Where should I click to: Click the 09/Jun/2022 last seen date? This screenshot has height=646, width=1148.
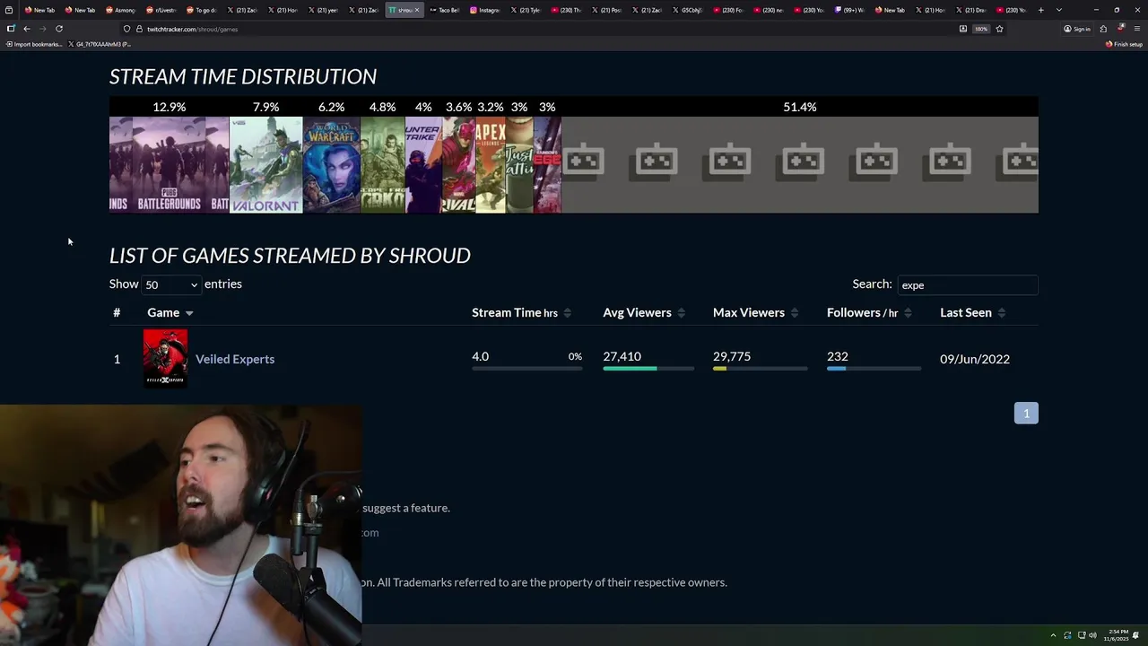(x=975, y=359)
